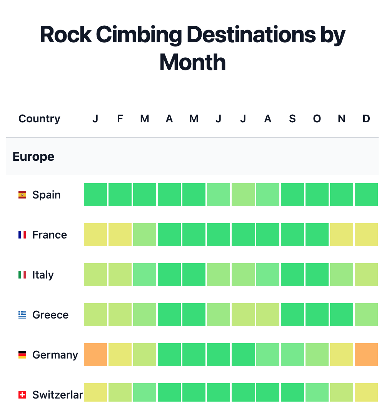
Task: Select Greece's green November cell
Action: coord(341,315)
